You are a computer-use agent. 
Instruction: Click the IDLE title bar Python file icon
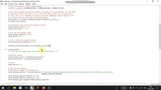pos(1,1)
